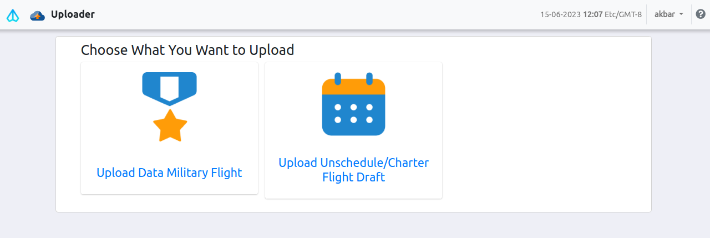Open help with the question mark icon

pyautogui.click(x=701, y=14)
